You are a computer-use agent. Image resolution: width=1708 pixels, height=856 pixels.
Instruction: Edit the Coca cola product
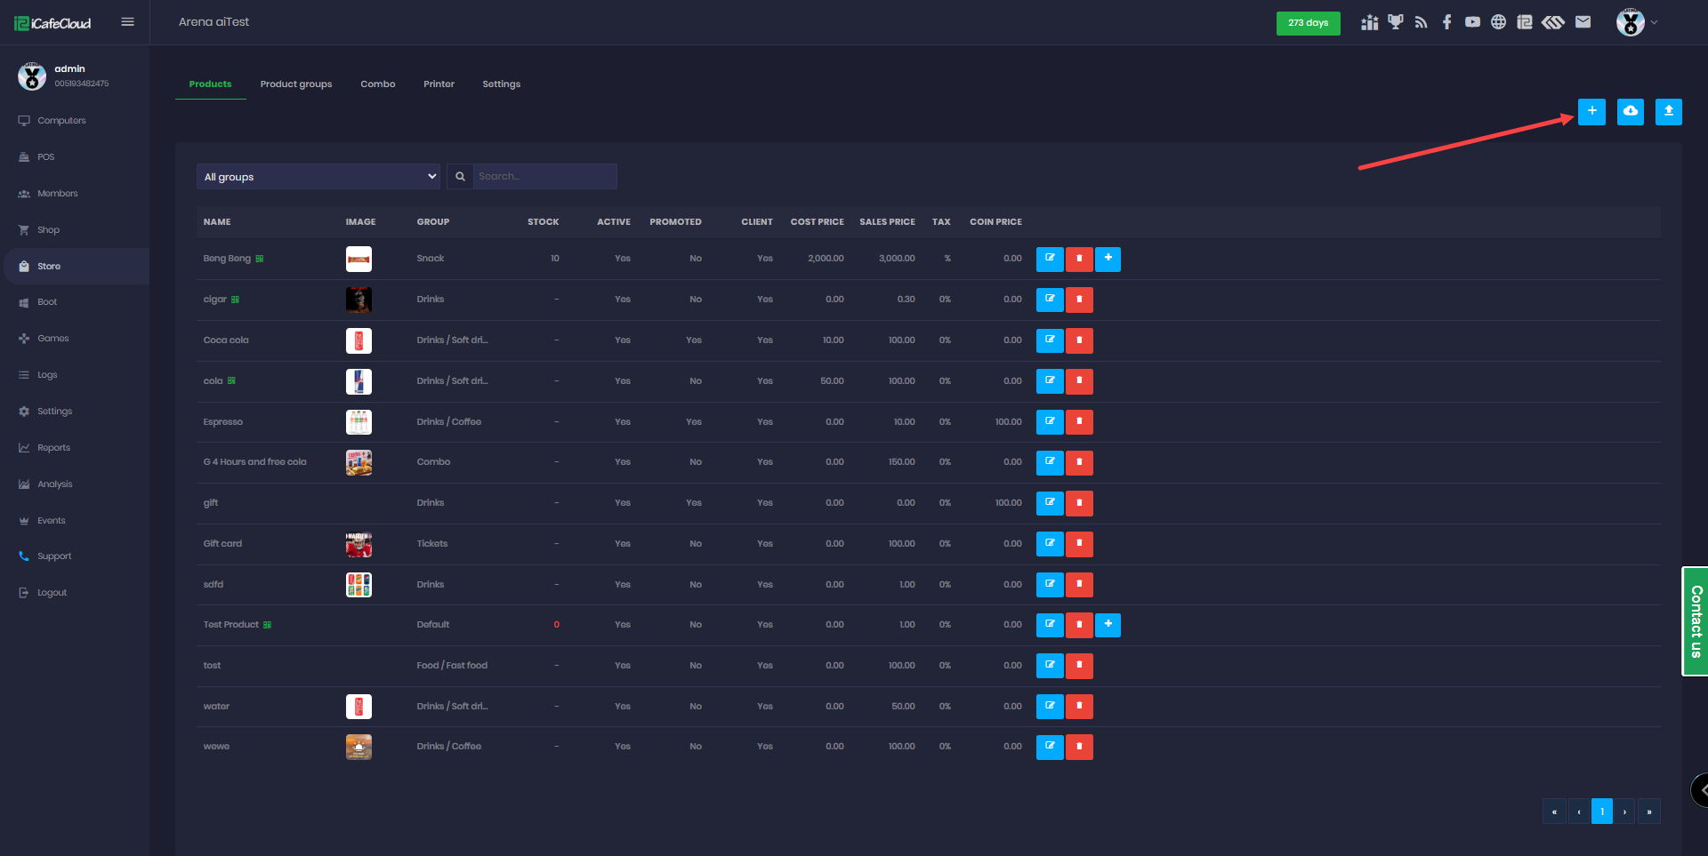(x=1050, y=340)
